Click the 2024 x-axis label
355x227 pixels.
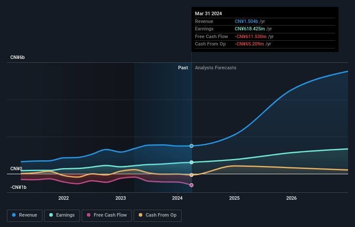point(177,198)
